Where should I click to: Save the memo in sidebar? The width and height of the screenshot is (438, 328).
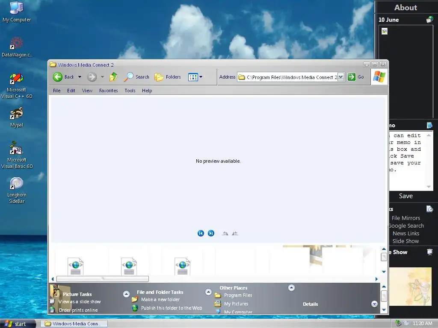pos(405,196)
